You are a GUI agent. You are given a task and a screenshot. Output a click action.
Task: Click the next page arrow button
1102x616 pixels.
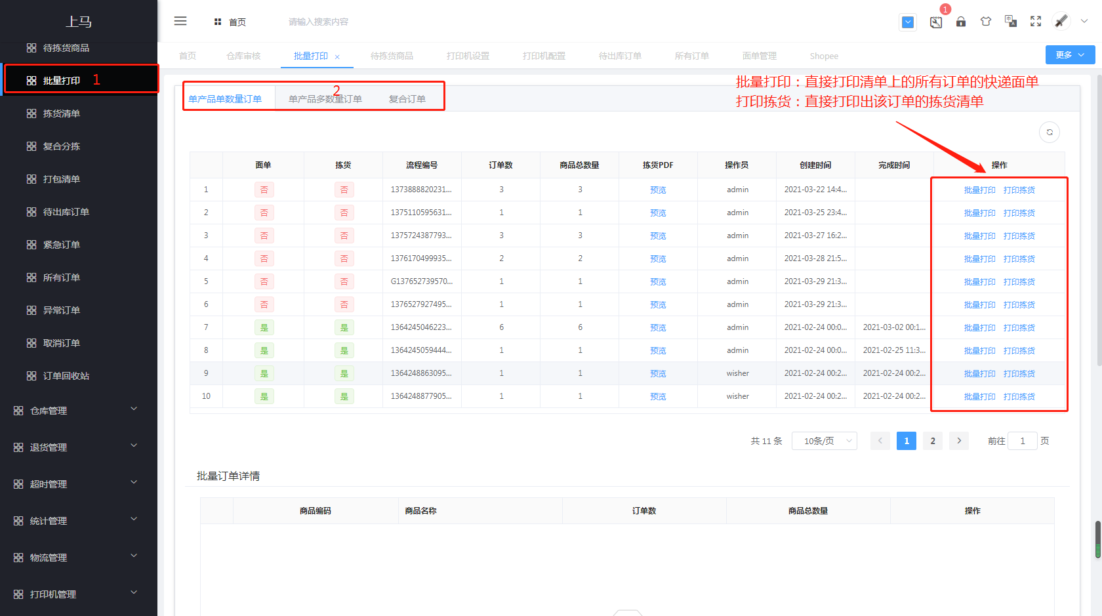[959, 441]
